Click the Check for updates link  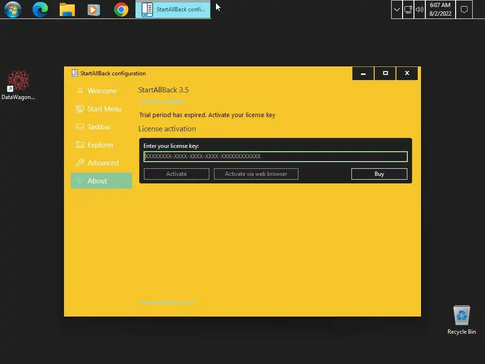point(162,101)
